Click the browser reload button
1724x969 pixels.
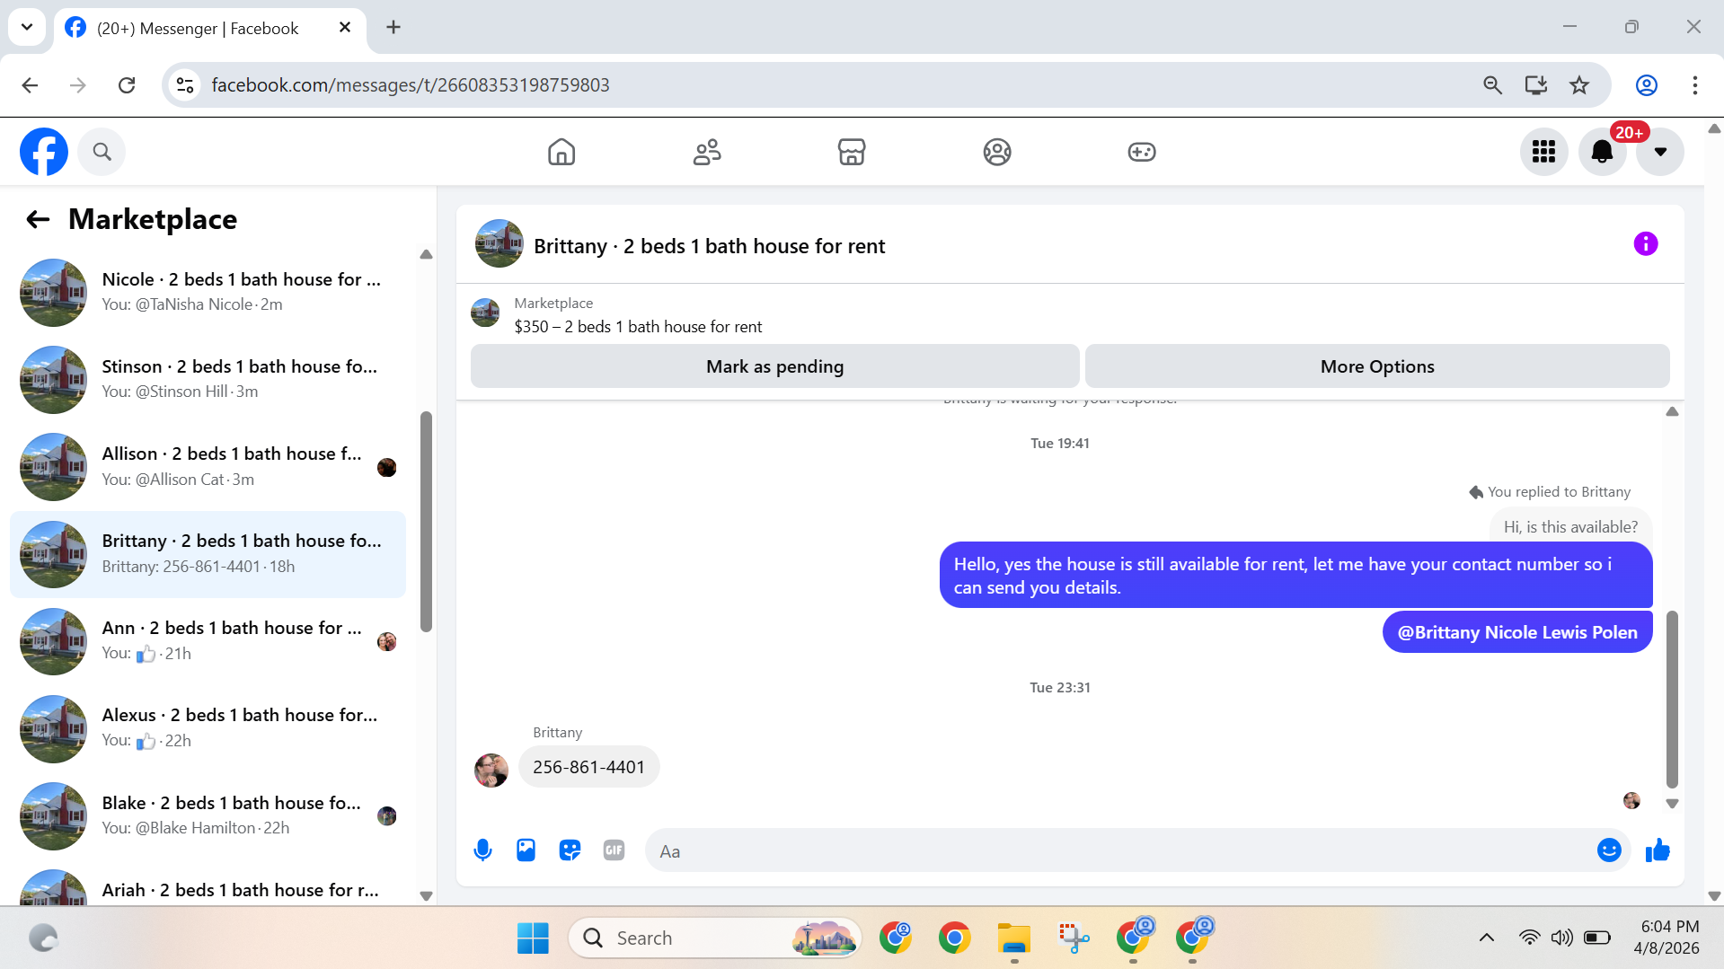point(127,85)
